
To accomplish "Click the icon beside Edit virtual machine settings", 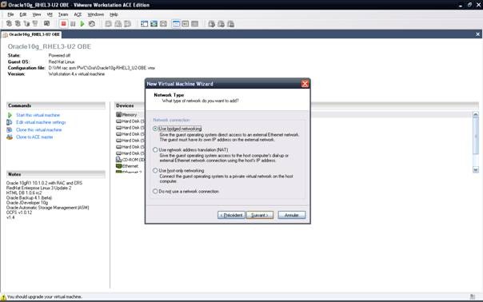I will (10, 122).
